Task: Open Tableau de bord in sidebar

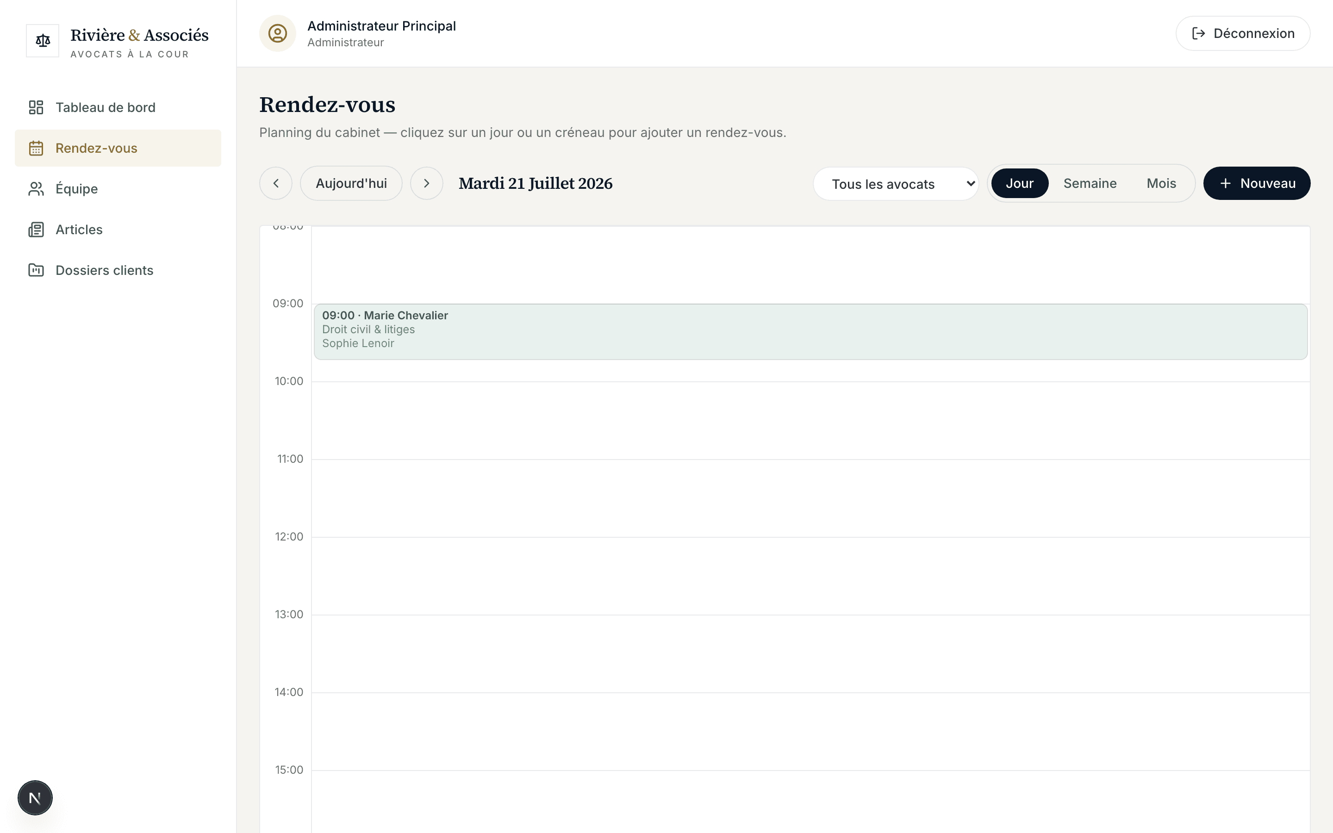Action: tap(118, 107)
